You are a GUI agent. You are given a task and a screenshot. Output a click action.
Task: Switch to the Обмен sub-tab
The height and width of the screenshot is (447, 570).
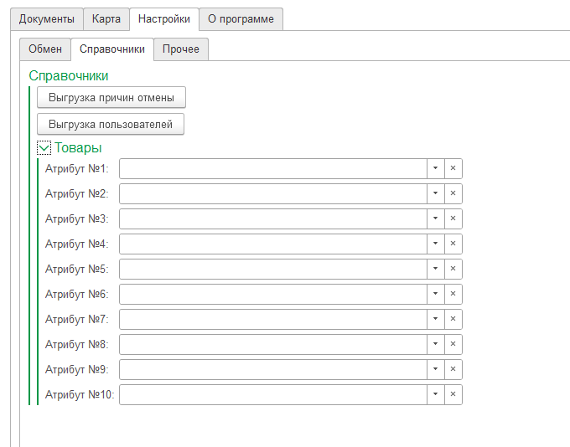pos(45,49)
